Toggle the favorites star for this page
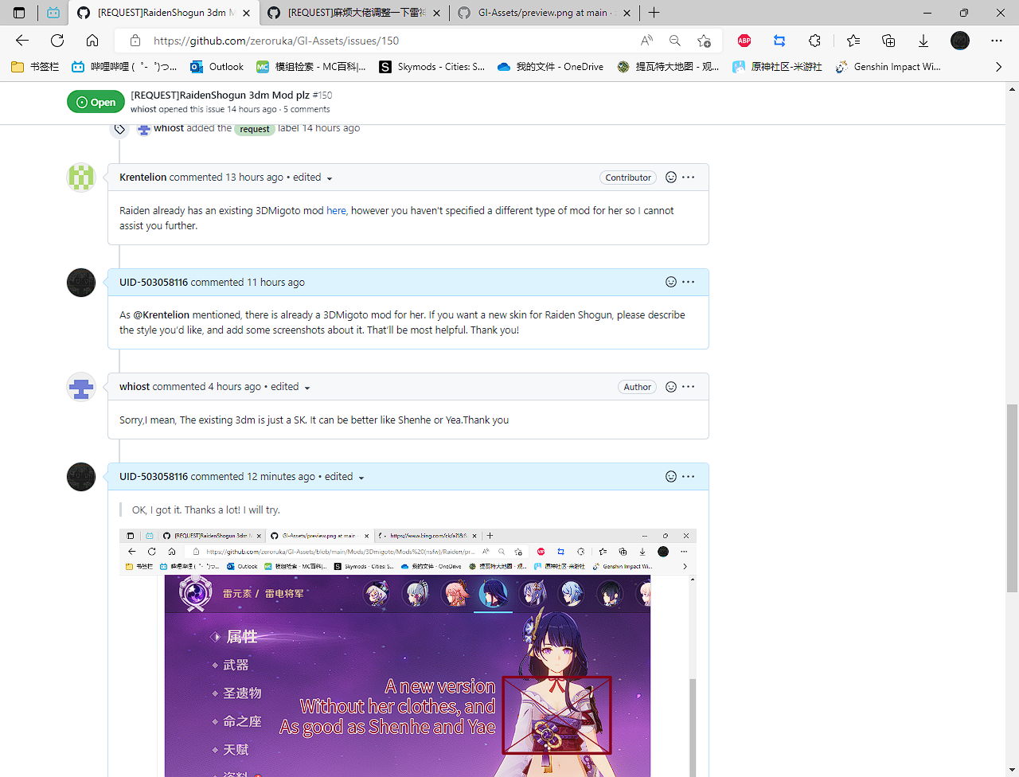The width and height of the screenshot is (1019, 777). (704, 40)
